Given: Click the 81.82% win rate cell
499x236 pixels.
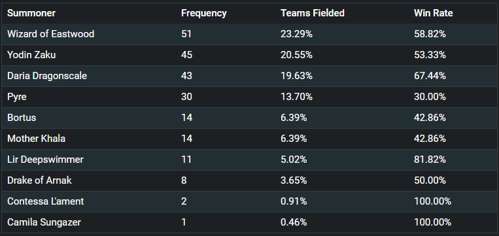Looking at the screenshot, I should click(x=430, y=160).
